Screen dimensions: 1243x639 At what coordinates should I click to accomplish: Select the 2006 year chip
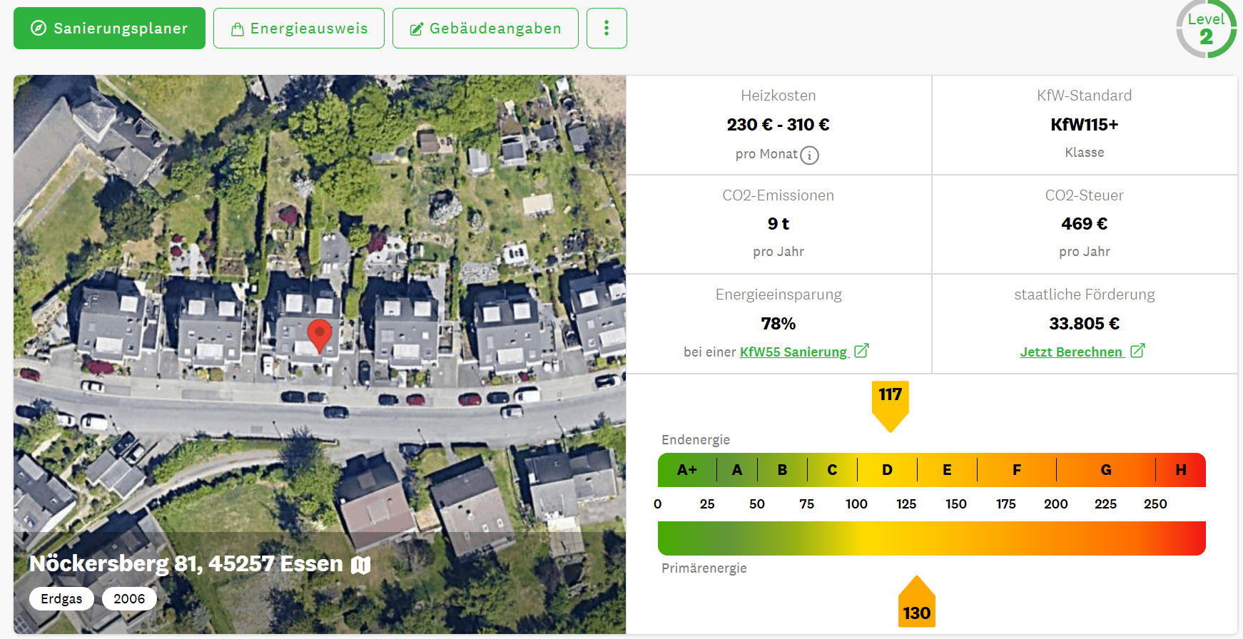tap(129, 598)
